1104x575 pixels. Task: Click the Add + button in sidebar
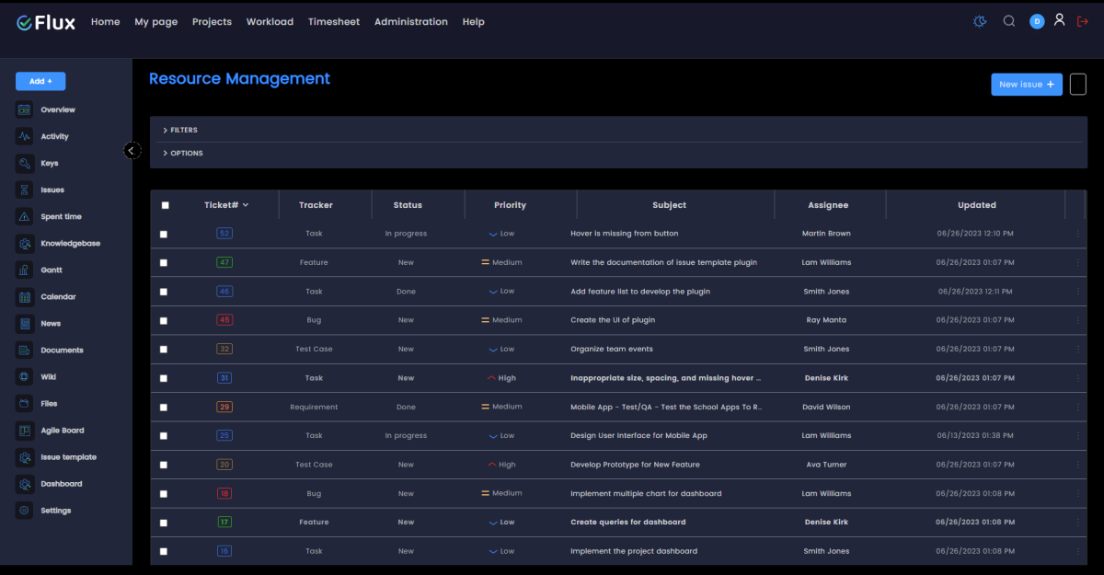point(40,81)
